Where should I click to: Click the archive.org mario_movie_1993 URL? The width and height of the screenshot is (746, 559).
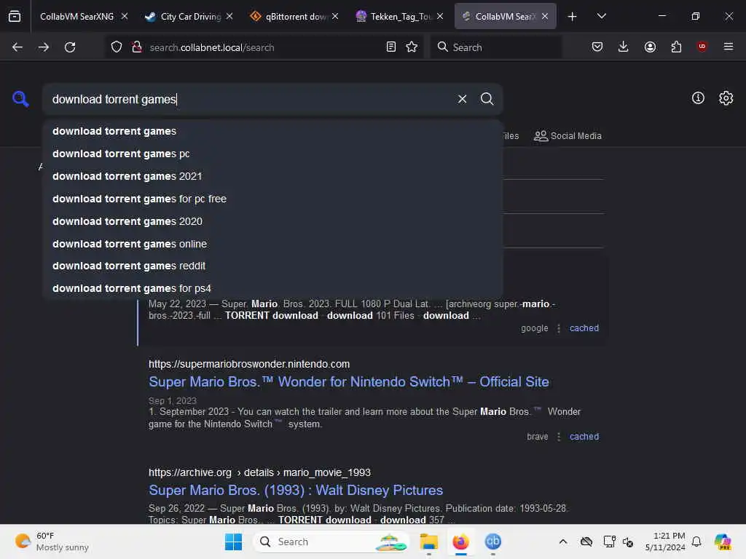tap(259, 472)
